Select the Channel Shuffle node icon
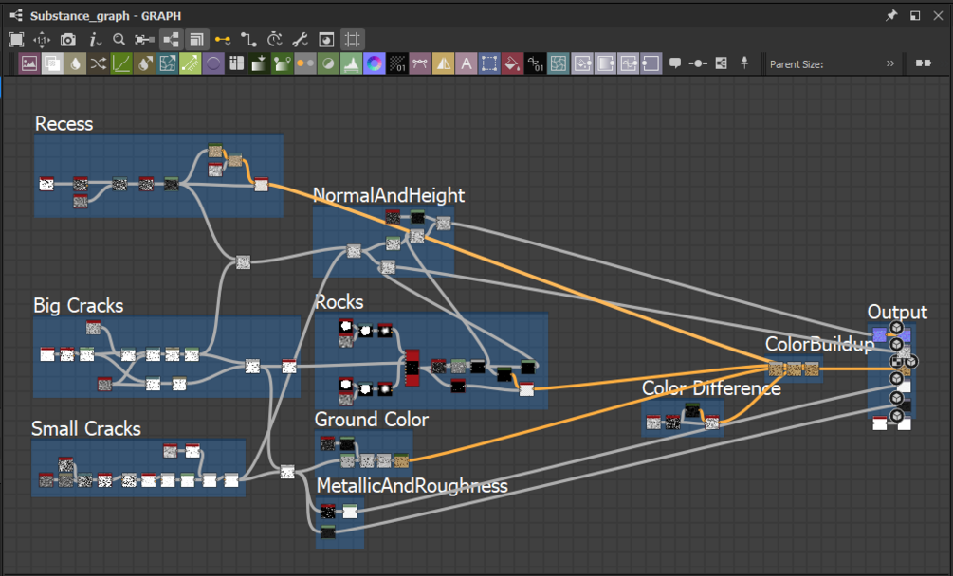Image resolution: width=953 pixels, height=576 pixels. click(x=99, y=63)
